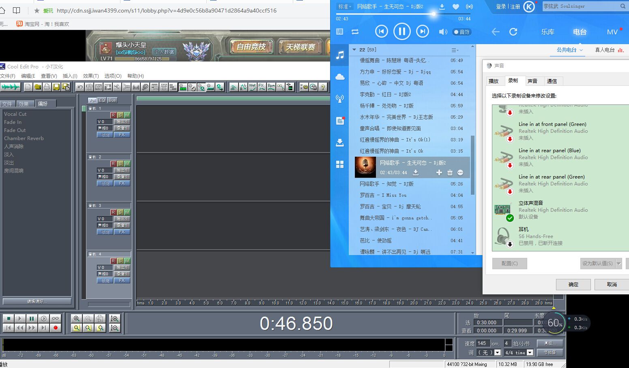Click the 登录 login link in music player

[x=501, y=6]
